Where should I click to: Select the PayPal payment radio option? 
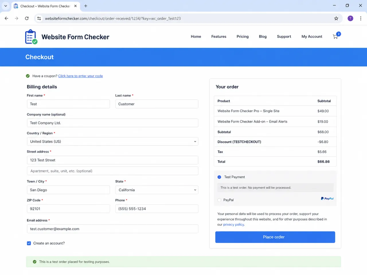(219, 200)
